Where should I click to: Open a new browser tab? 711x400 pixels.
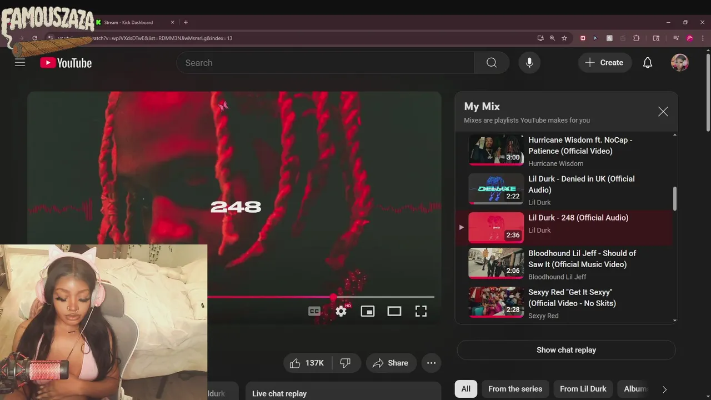[x=186, y=22]
